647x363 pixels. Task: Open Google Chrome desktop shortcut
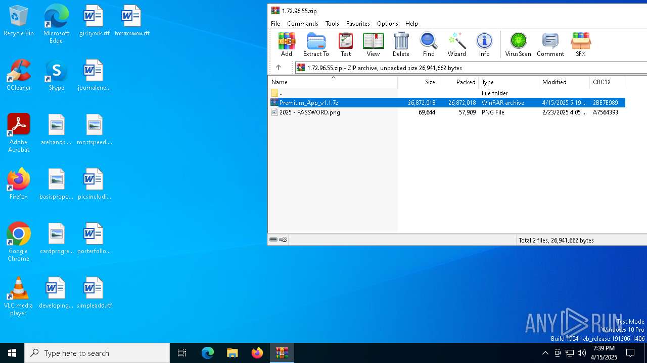(19, 242)
